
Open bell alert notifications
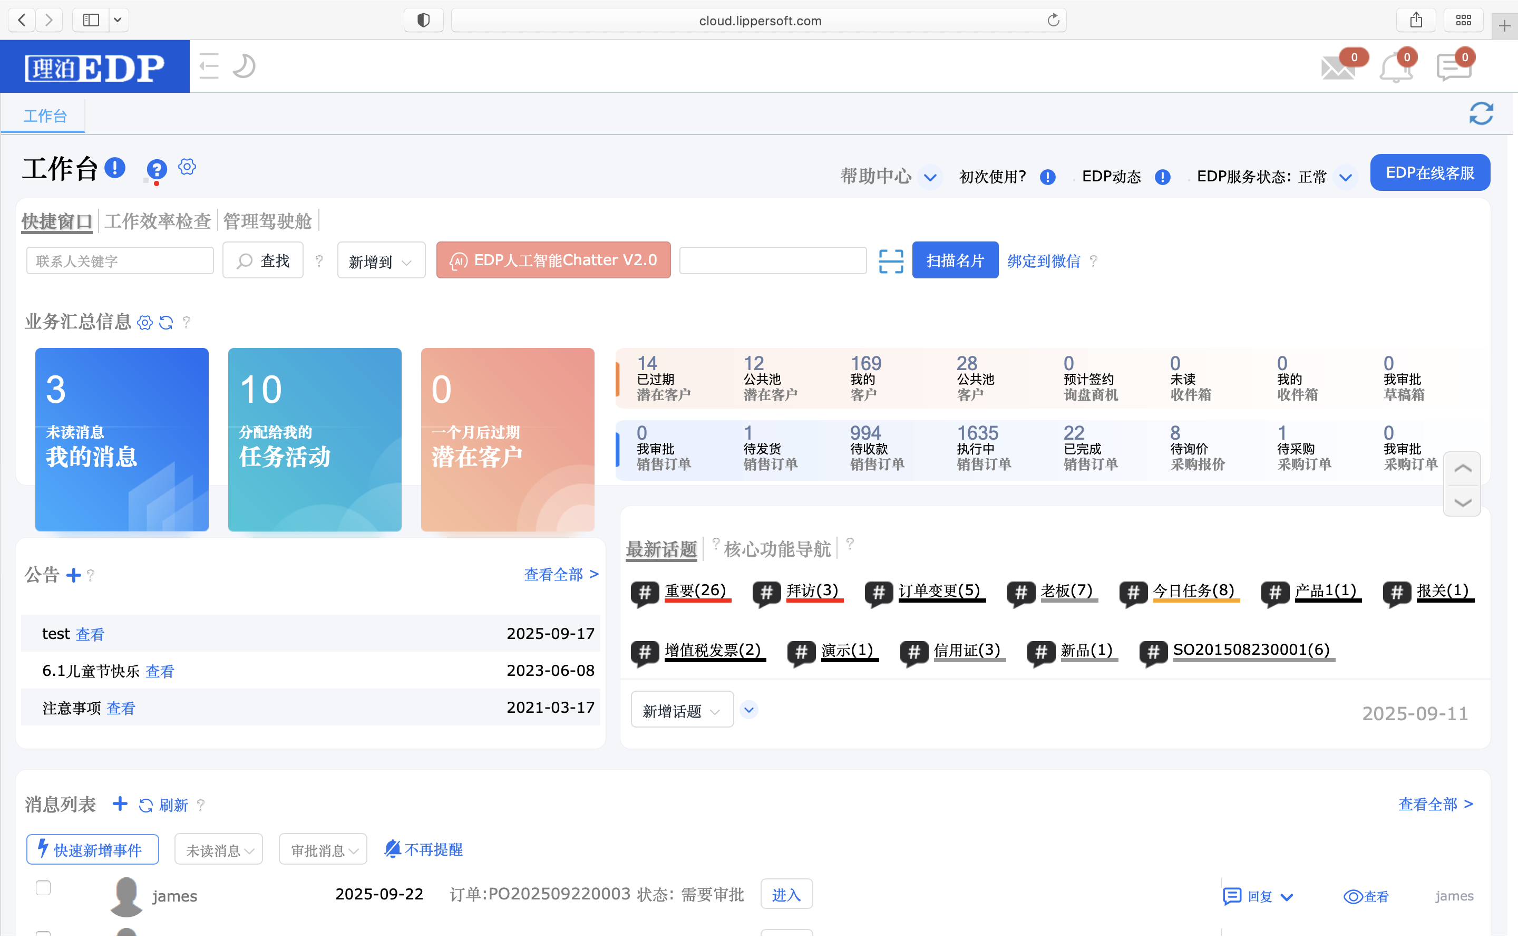tap(1396, 67)
